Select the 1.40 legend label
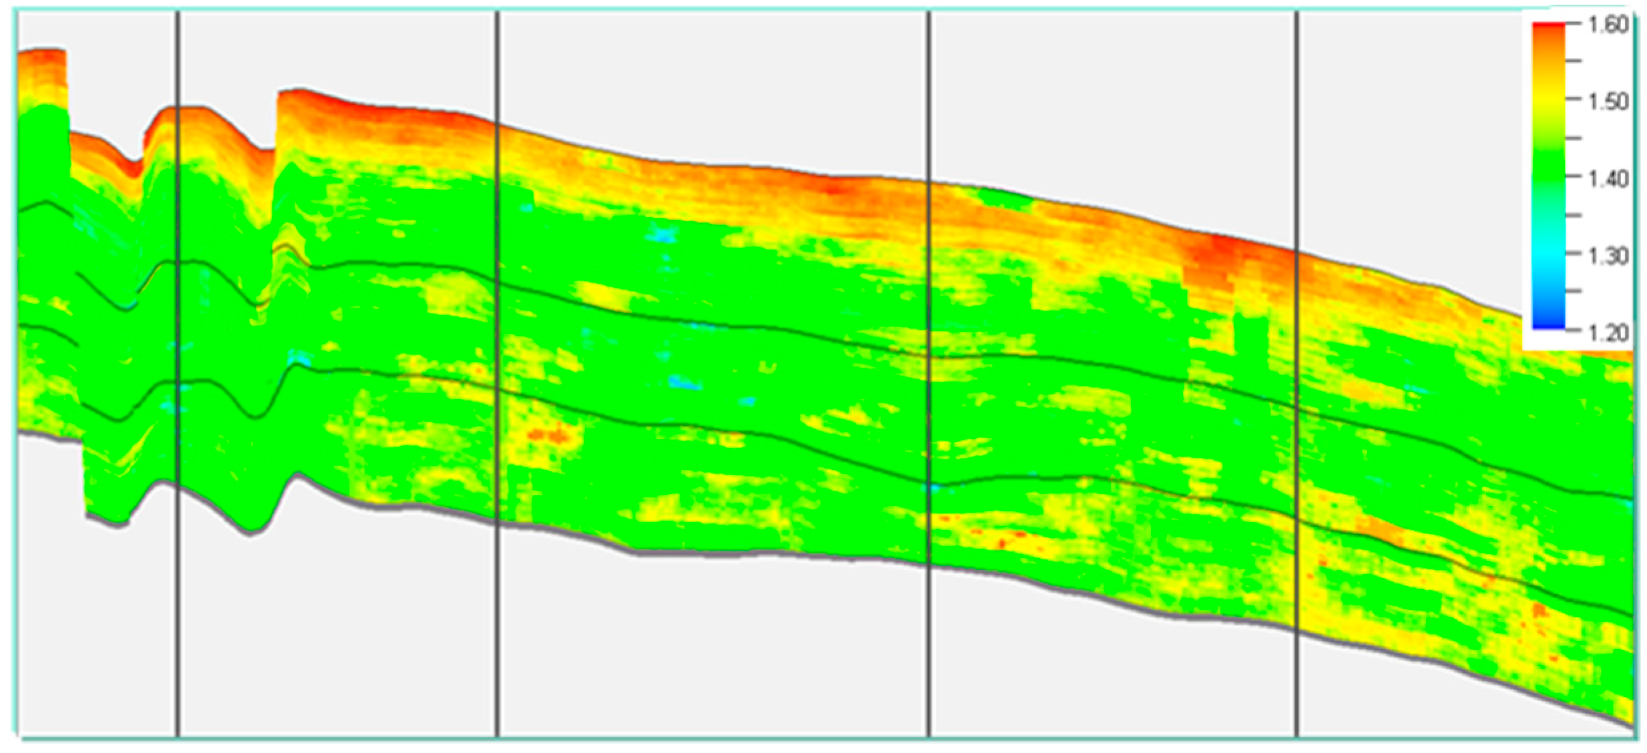This screenshot has width=1647, height=753. 1608,179
